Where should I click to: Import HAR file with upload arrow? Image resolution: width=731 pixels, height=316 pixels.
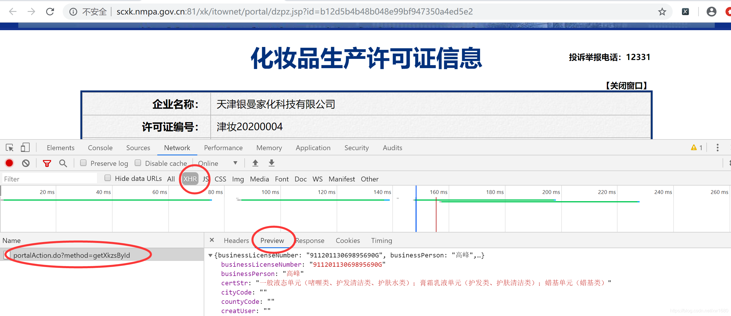255,163
